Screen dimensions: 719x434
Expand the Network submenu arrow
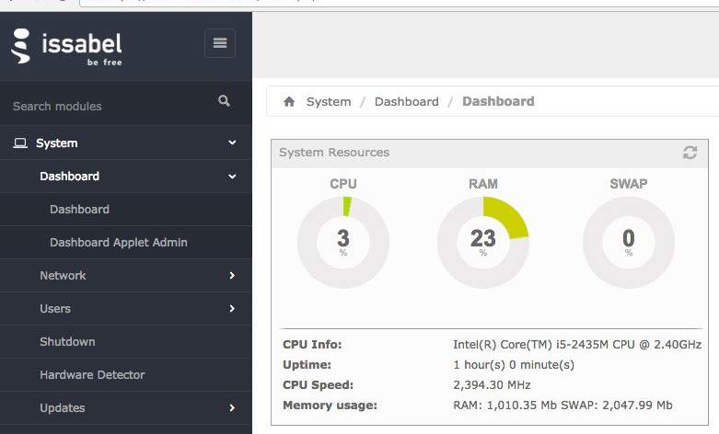(x=232, y=276)
